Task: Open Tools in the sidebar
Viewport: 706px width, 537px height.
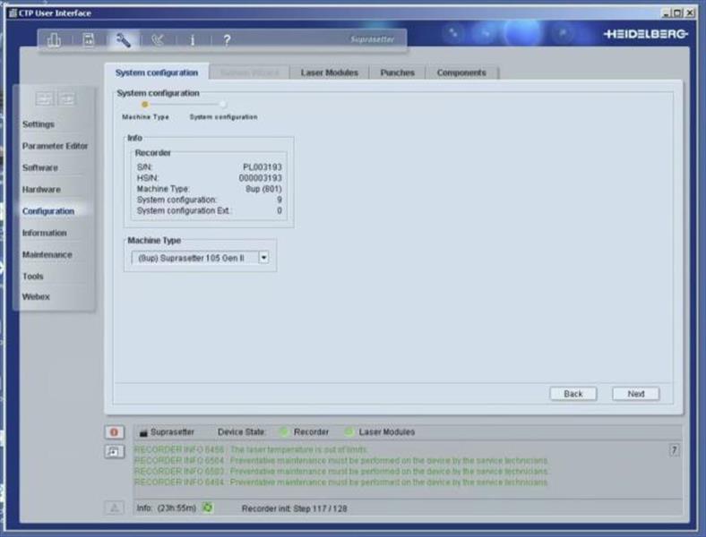Action: (x=33, y=277)
